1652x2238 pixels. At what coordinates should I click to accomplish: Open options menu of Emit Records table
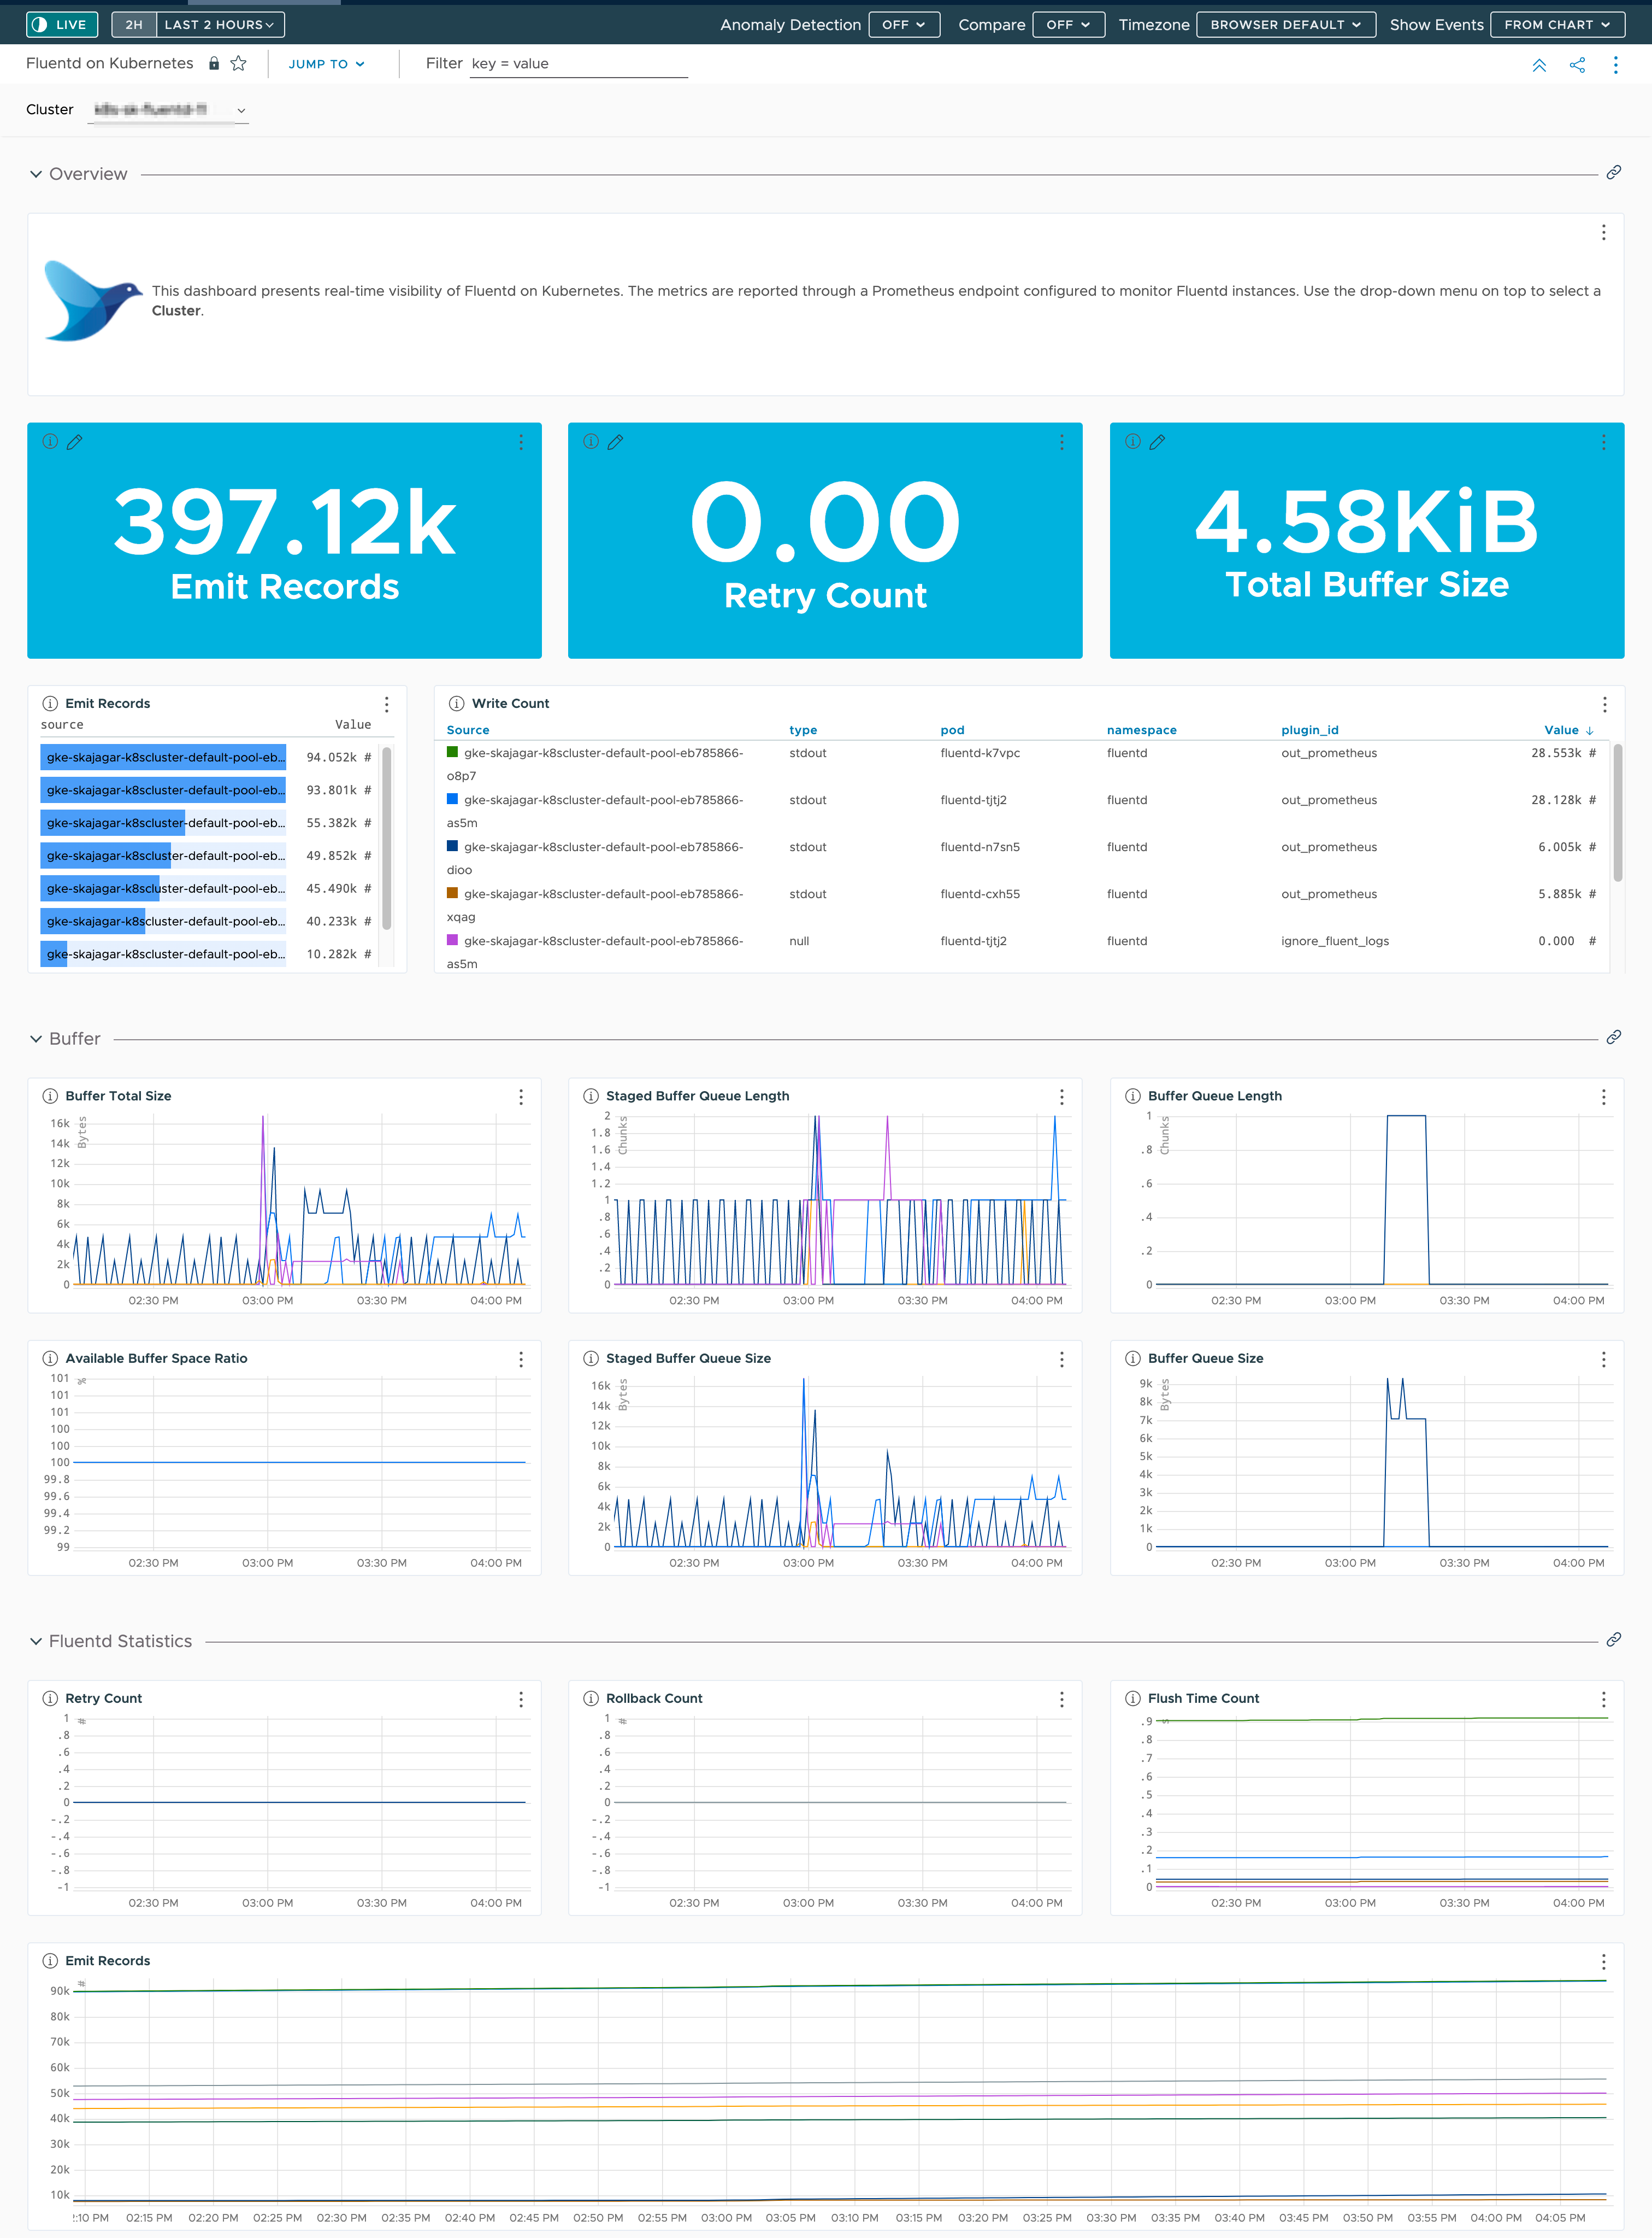coord(386,704)
